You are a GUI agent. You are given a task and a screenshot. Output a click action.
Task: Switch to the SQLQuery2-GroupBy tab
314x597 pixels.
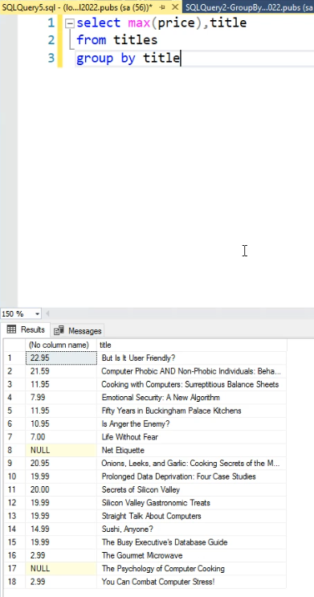(248, 7)
